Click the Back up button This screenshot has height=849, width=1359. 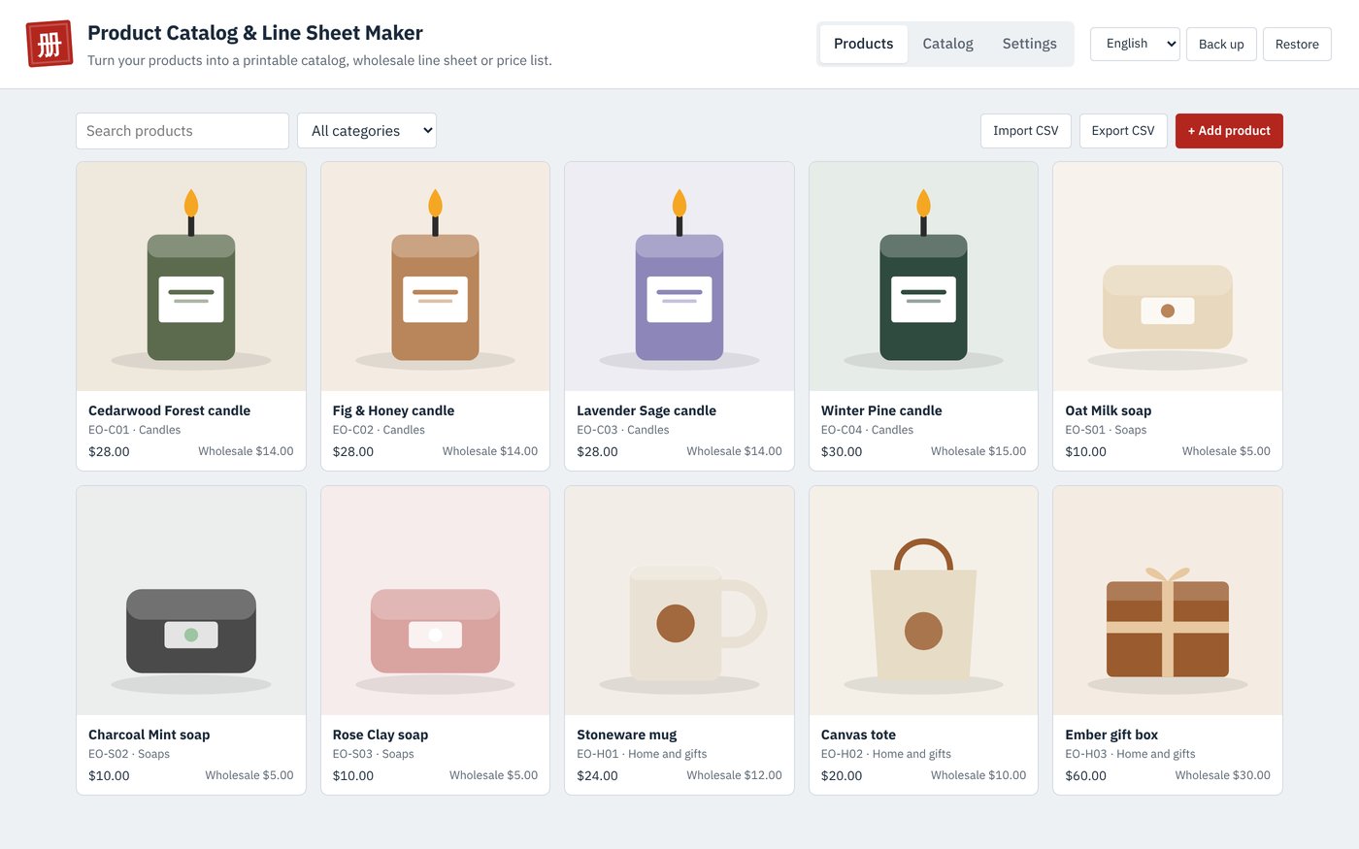pyautogui.click(x=1221, y=44)
